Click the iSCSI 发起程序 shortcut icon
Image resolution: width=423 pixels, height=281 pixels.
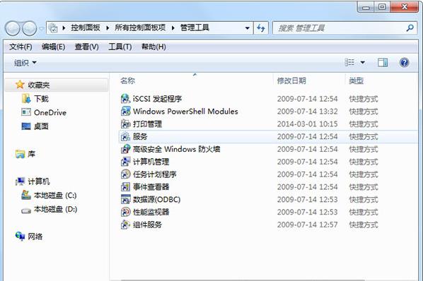point(125,99)
